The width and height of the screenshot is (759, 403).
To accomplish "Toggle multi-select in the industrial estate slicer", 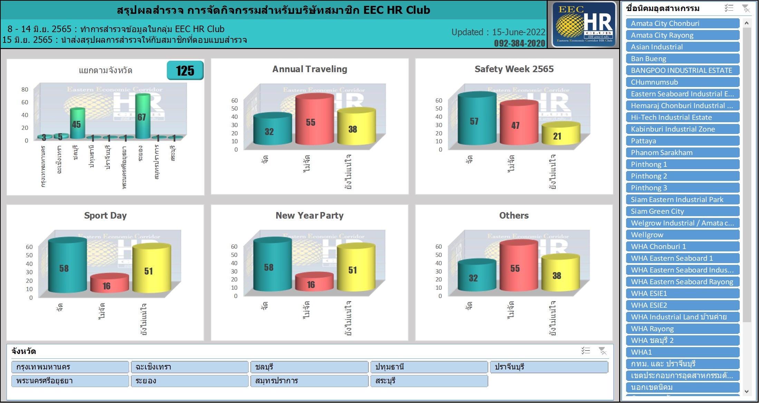I will [729, 8].
